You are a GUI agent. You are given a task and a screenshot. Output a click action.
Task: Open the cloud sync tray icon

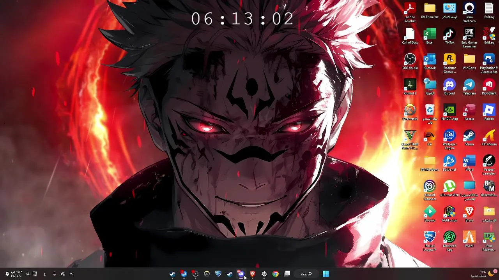coord(63,274)
